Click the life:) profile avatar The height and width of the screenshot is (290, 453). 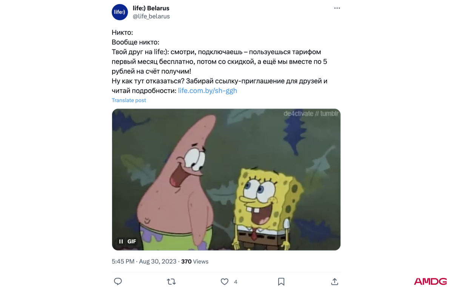[x=120, y=12]
